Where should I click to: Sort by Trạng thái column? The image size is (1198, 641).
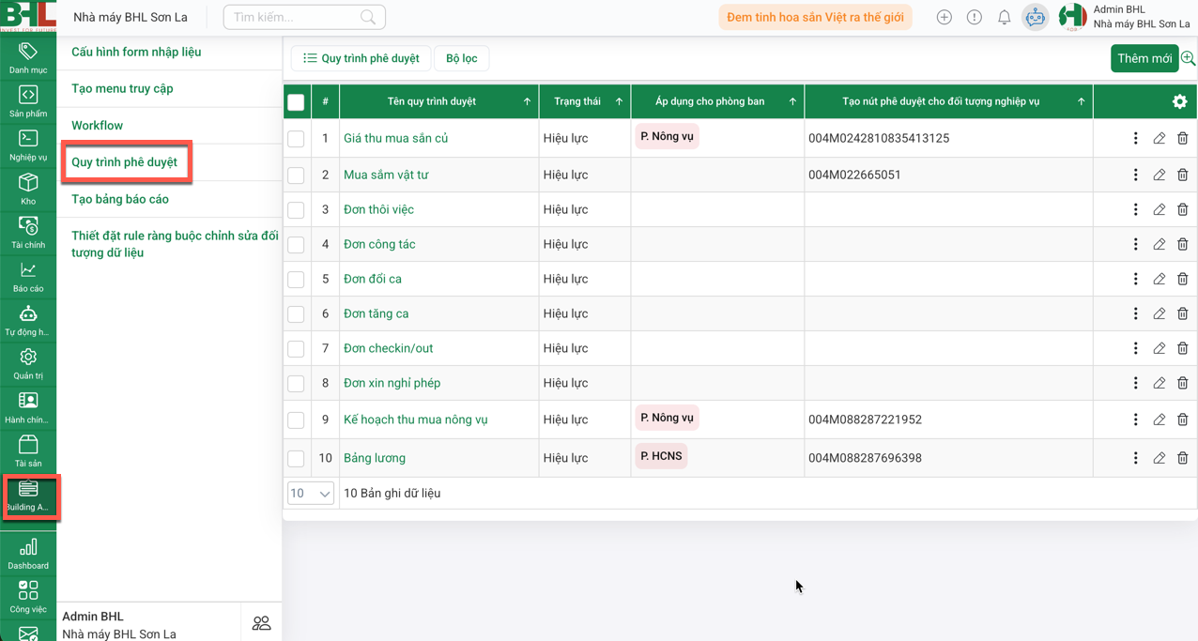pyautogui.click(x=619, y=101)
